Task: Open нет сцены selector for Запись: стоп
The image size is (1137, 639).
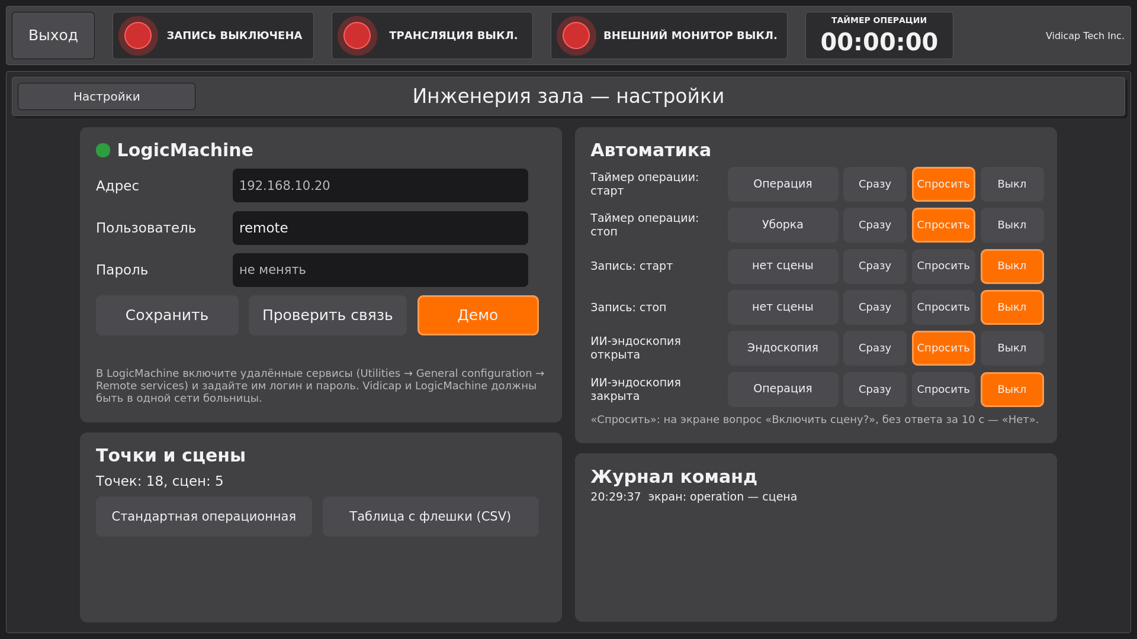Action: coord(783,307)
